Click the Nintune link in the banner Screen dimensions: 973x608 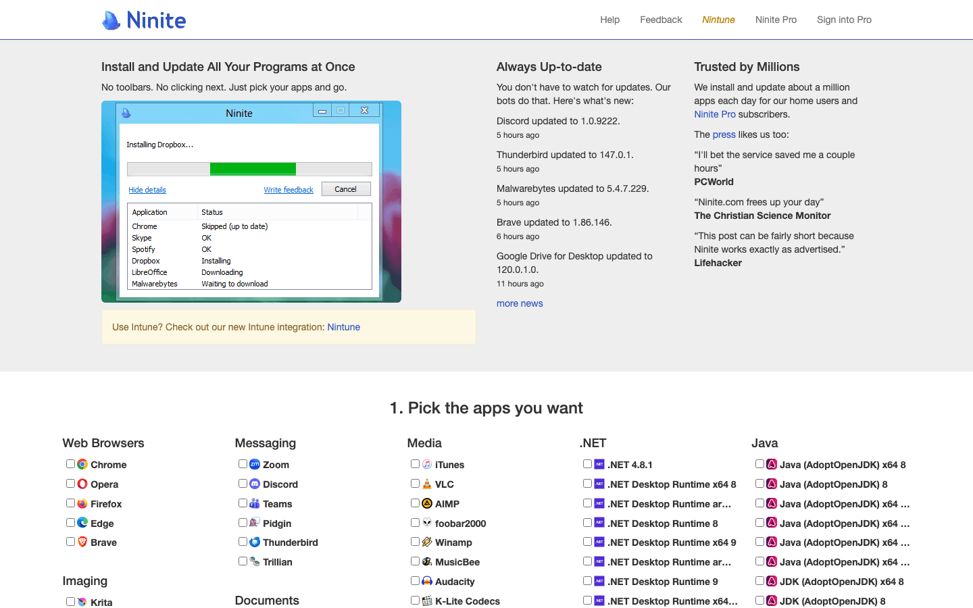tap(343, 327)
